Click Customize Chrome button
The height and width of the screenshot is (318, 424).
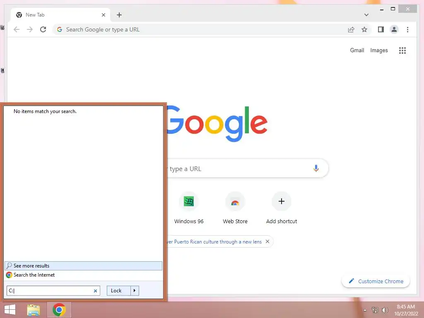pos(376,281)
